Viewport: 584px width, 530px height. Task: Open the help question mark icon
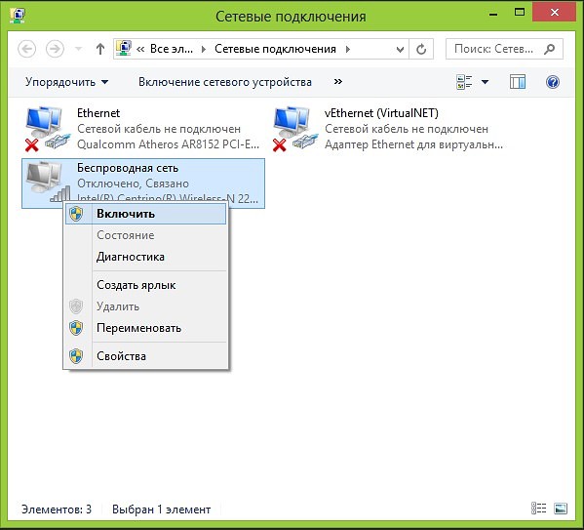tap(553, 82)
